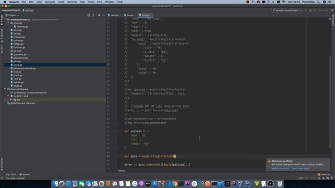The height and width of the screenshot is (188, 335).
Task: Click the fold marker beside var payload
Action: tap(117, 131)
